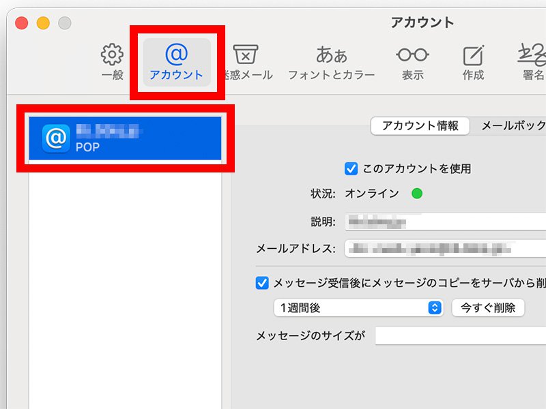The width and height of the screenshot is (546, 409).
Task: Open the 1週間後 dropdown
Action: coord(359,308)
